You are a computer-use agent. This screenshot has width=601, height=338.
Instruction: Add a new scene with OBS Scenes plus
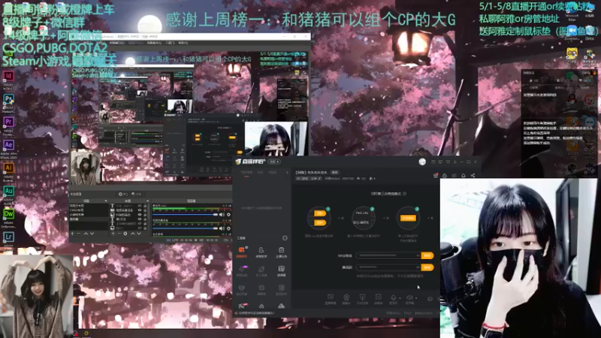pos(72,234)
